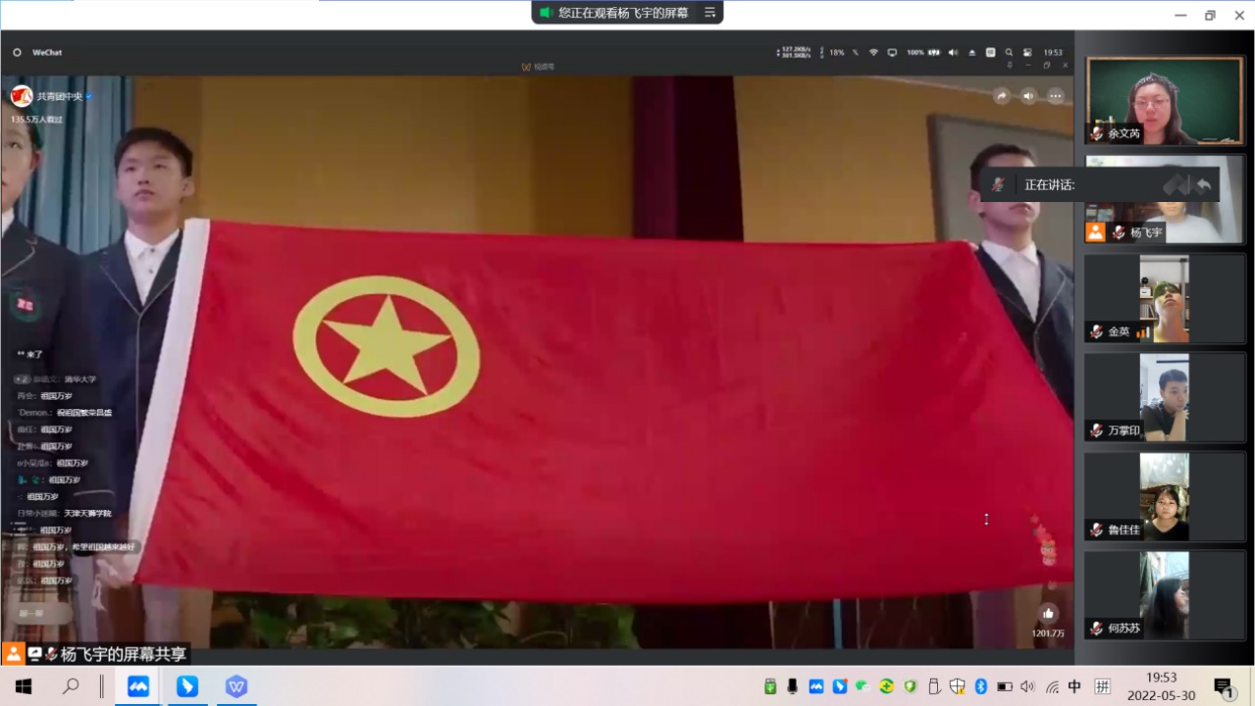Click the 共青团中央 channel name
The image size is (1255, 706).
tap(60, 97)
